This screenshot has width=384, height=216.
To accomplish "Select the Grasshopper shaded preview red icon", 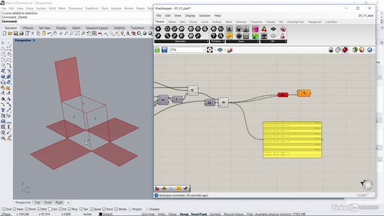I will [345, 50].
